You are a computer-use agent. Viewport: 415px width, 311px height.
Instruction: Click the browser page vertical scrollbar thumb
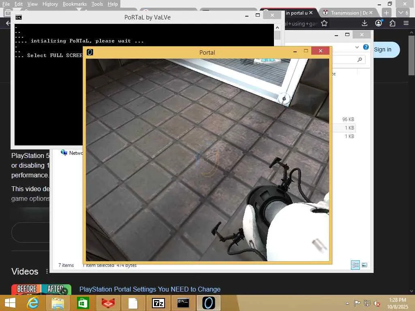[411, 55]
